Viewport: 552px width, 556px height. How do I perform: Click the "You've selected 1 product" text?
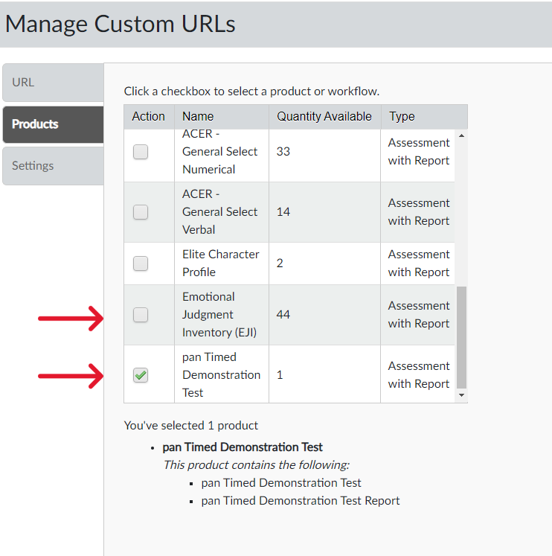[191, 426]
